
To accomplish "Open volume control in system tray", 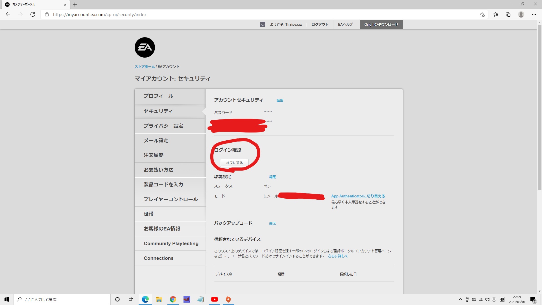I will point(487,299).
